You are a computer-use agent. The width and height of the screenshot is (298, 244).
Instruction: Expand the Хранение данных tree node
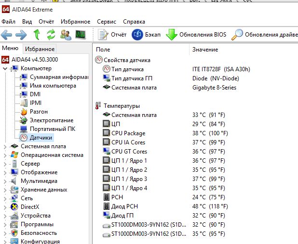[5, 190]
